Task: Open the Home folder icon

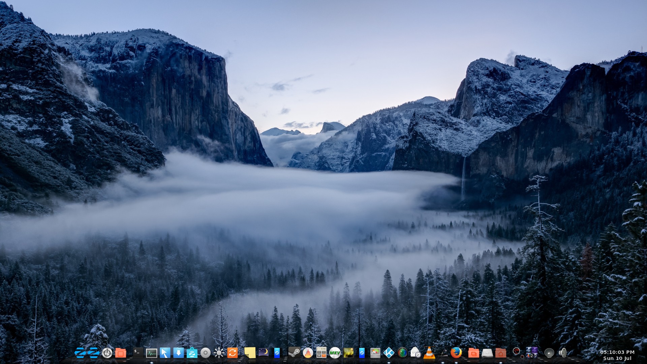Action: [500, 353]
